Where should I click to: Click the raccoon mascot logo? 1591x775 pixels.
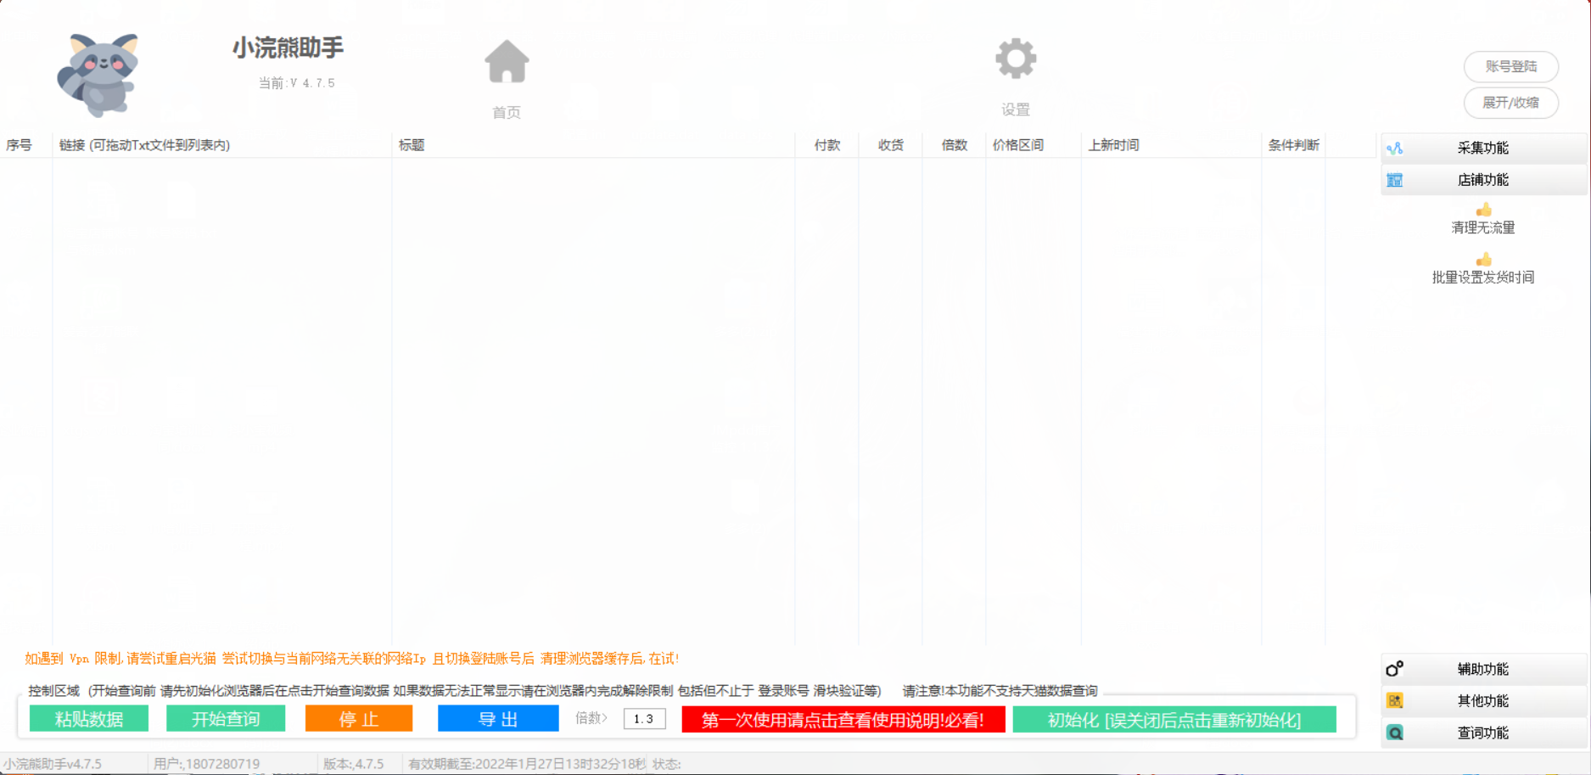coord(99,75)
